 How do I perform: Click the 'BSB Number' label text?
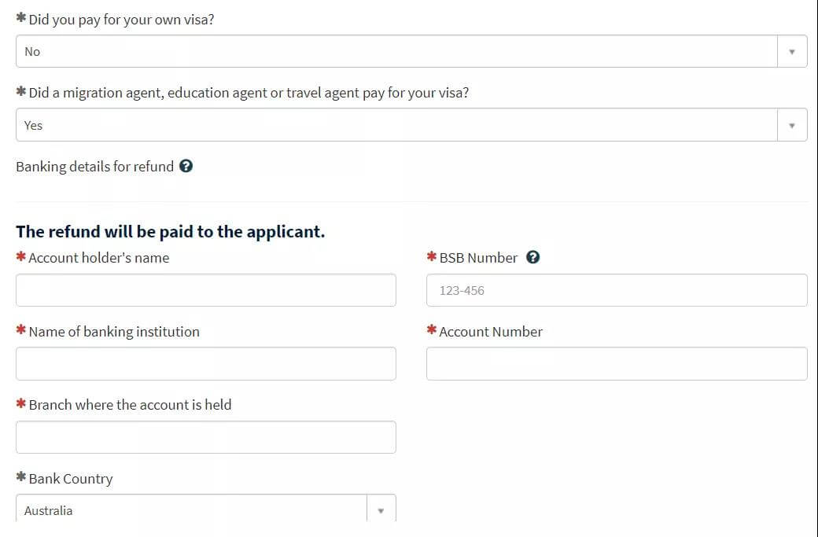tap(478, 258)
